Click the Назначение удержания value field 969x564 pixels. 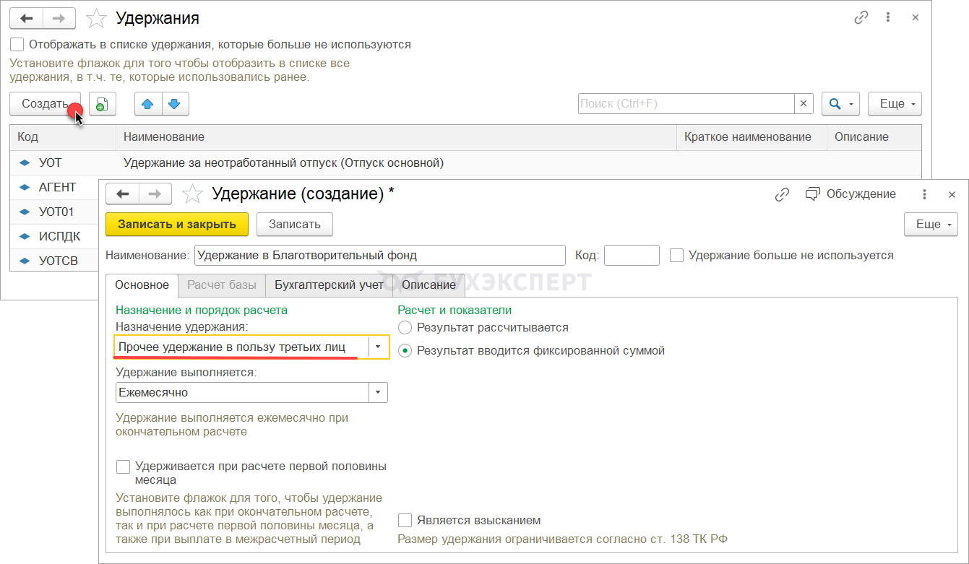click(x=242, y=347)
